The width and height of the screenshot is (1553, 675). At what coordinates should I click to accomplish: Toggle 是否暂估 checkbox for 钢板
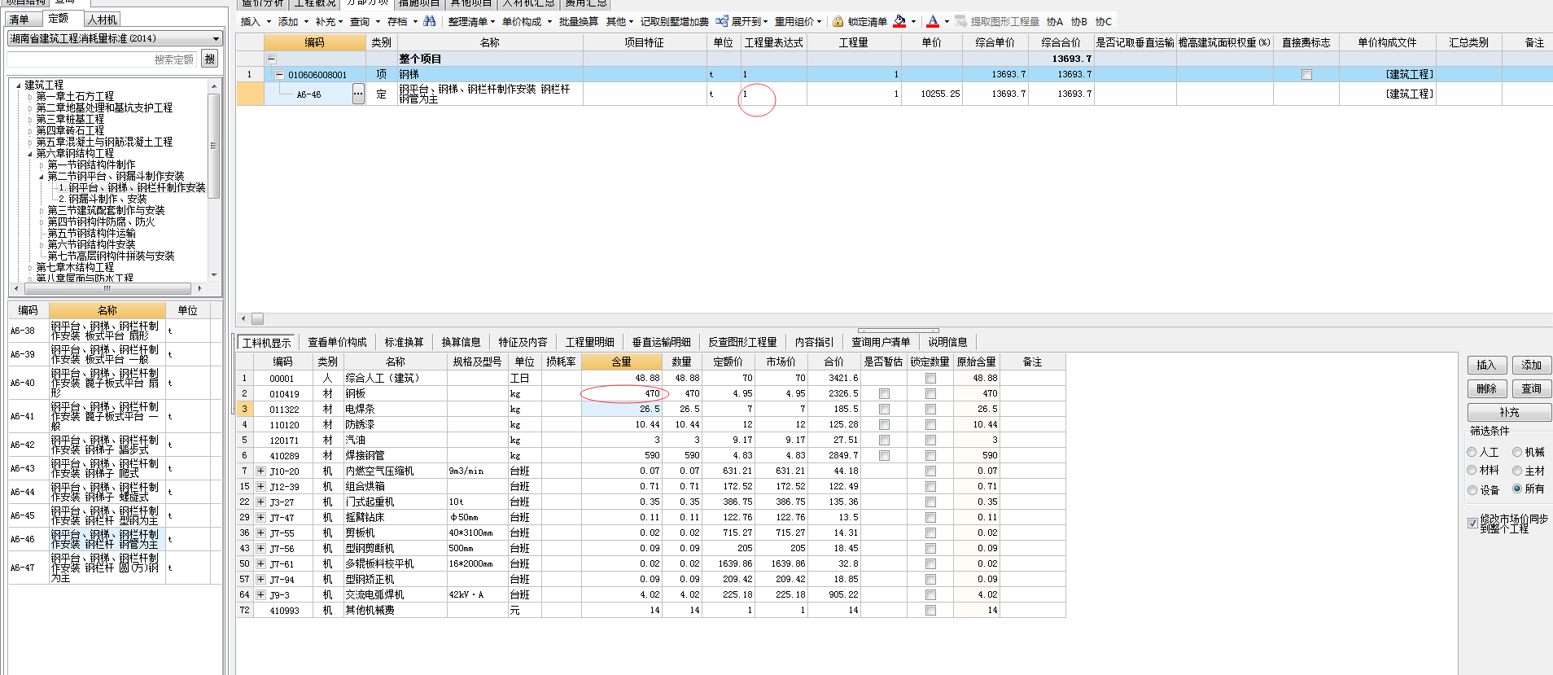pos(884,393)
